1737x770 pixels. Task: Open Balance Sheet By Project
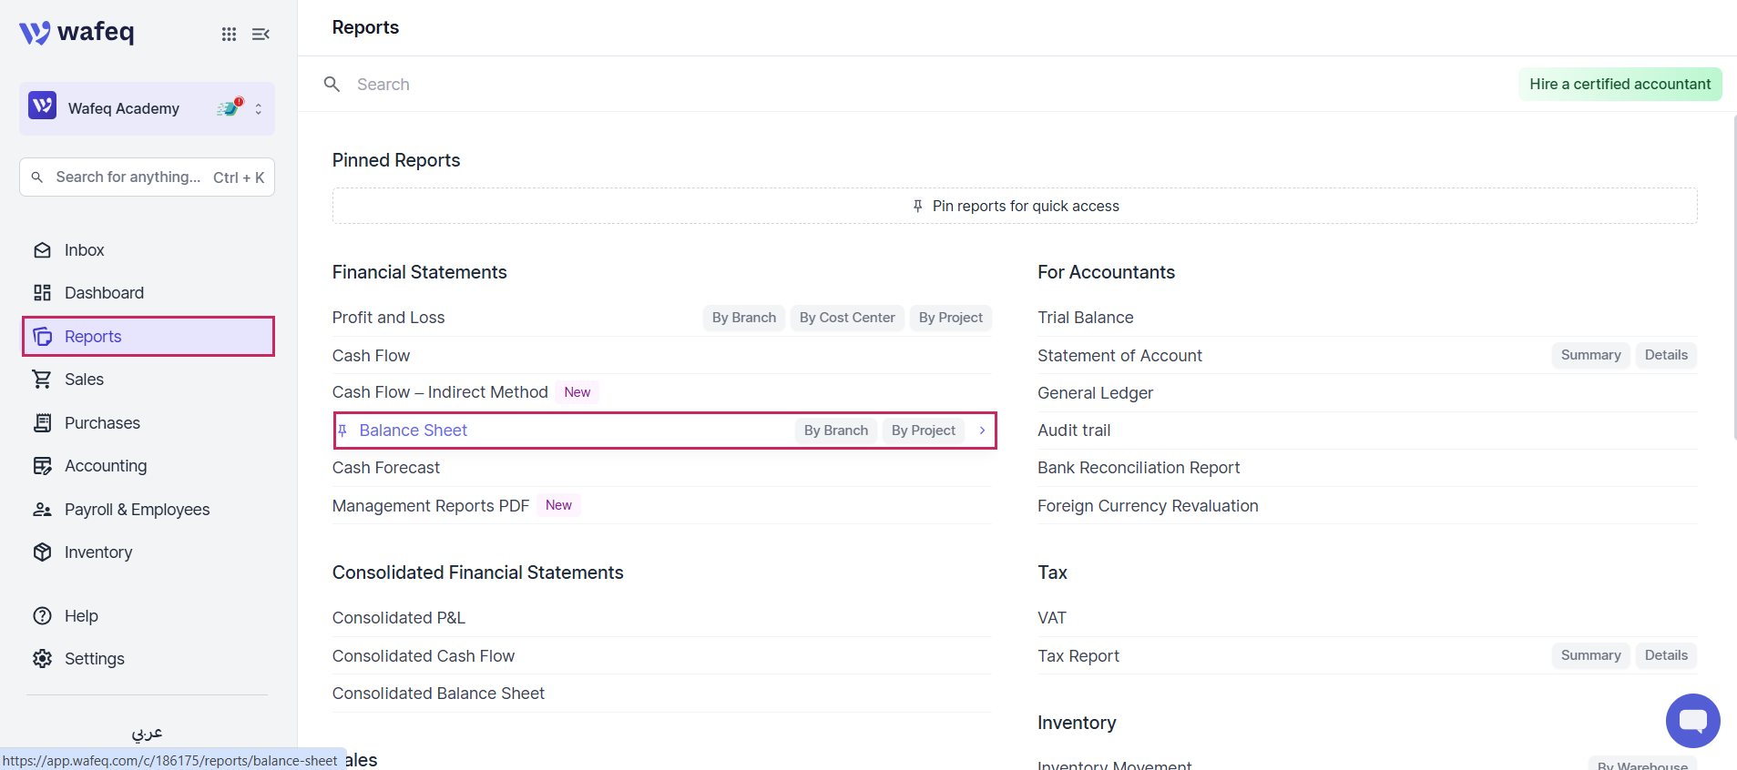(923, 431)
